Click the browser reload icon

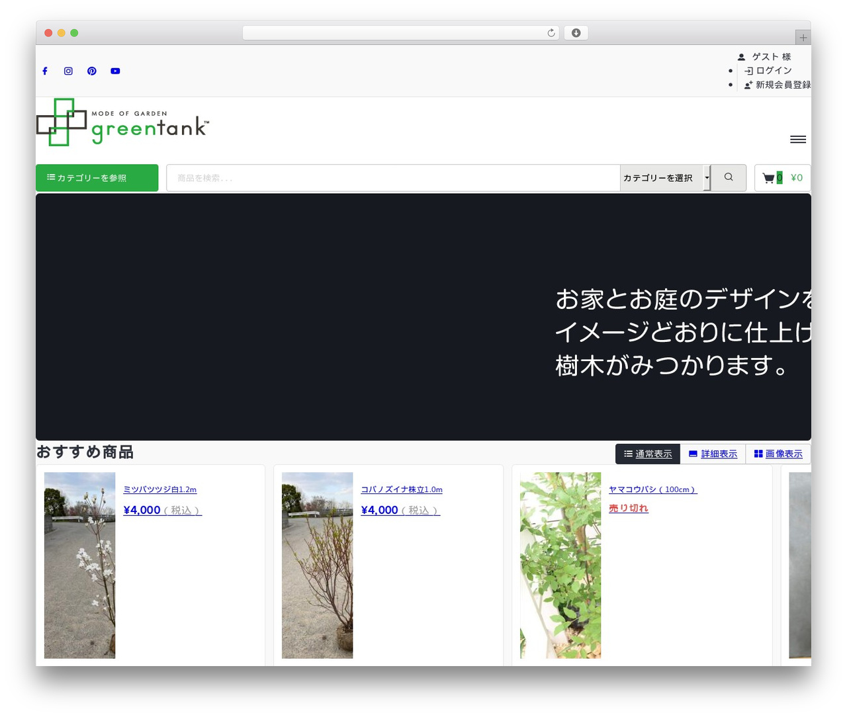[551, 33]
